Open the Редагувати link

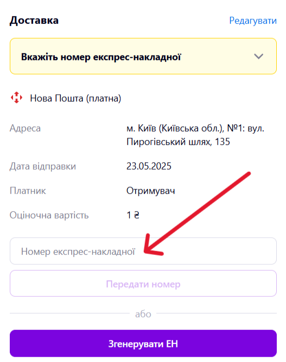[x=253, y=21]
